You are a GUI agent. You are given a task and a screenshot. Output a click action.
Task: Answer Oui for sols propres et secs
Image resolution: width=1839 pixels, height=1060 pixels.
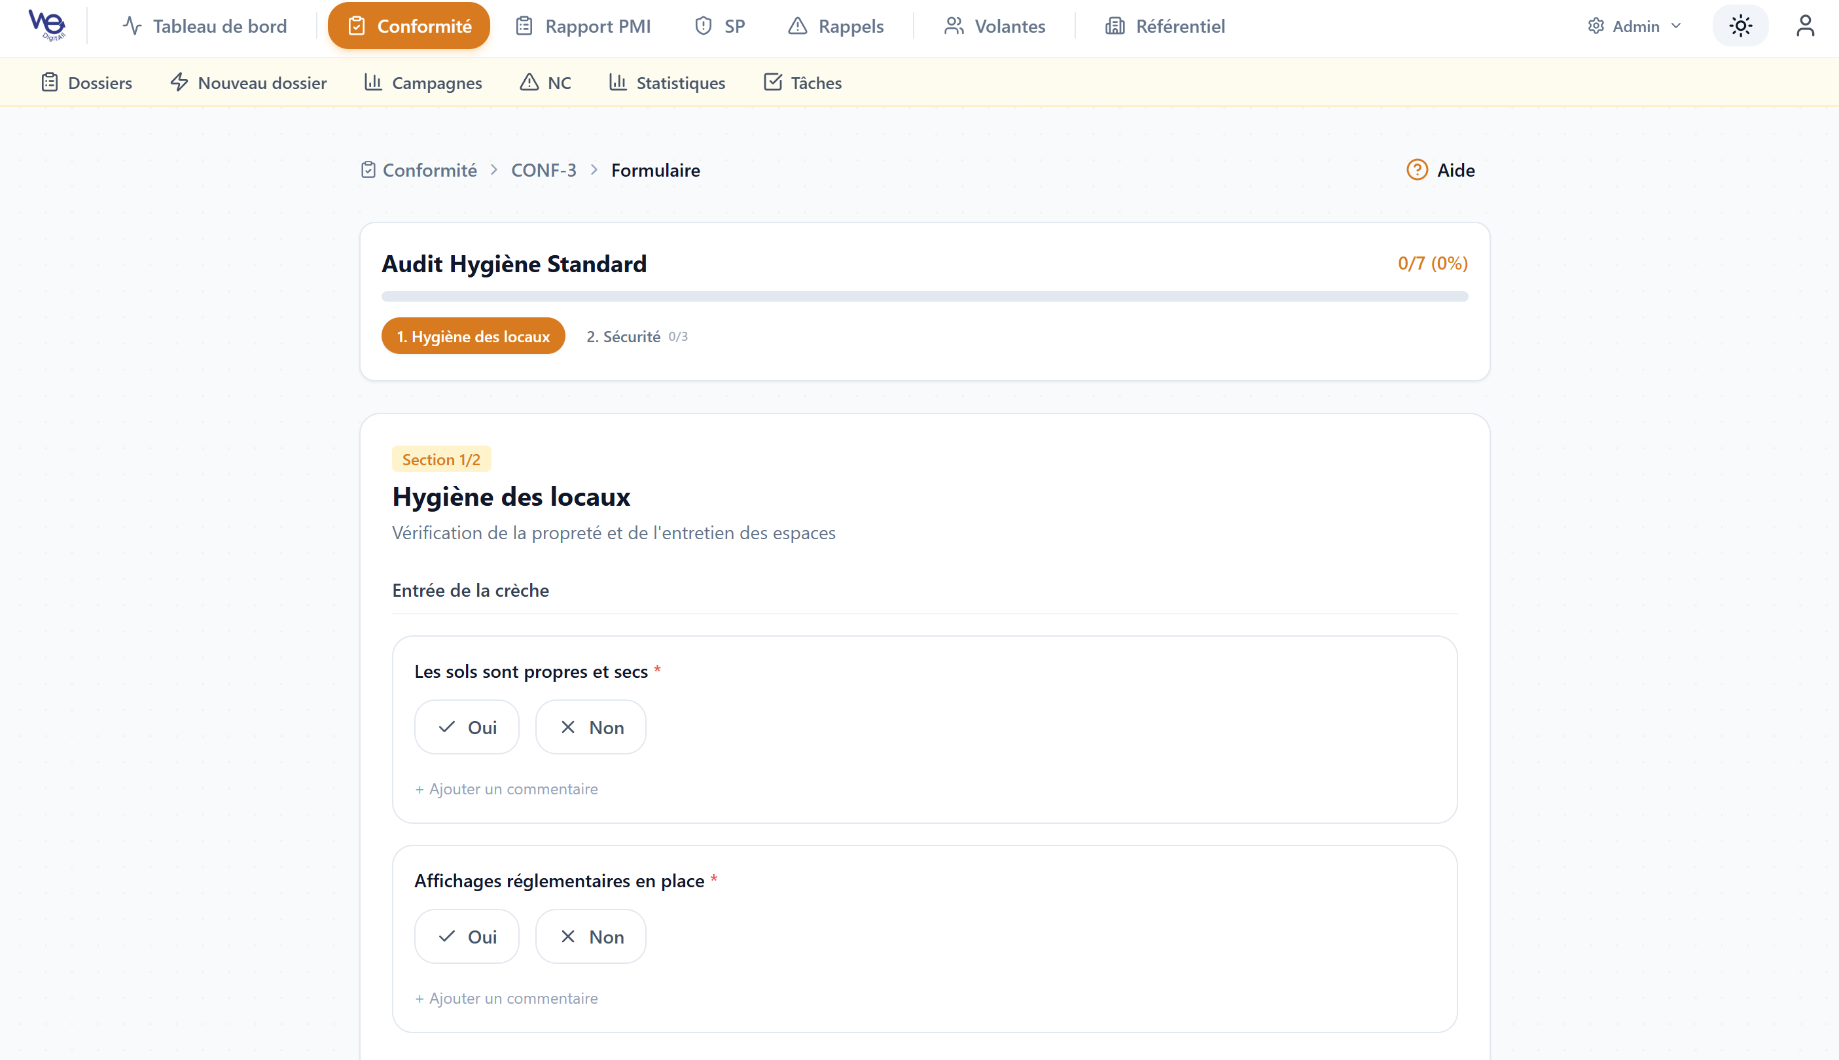point(467,728)
